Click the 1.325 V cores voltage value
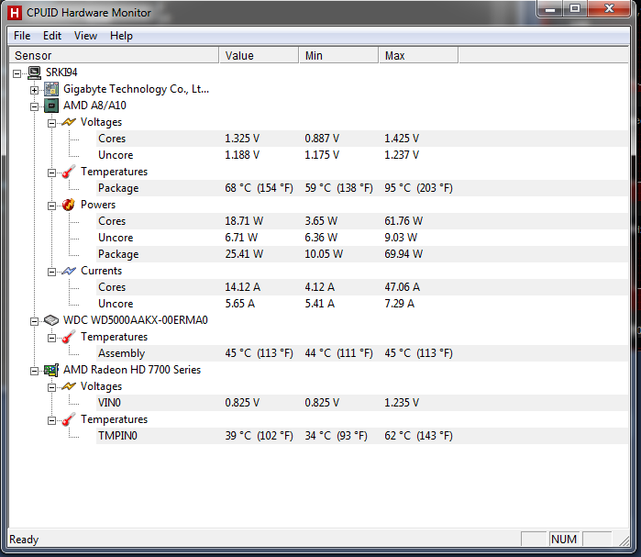 242,139
